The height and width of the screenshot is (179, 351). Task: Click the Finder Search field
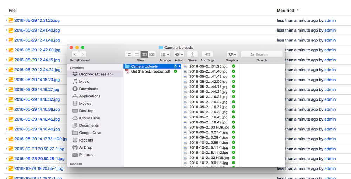pyautogui.click(x=262, y=54)
